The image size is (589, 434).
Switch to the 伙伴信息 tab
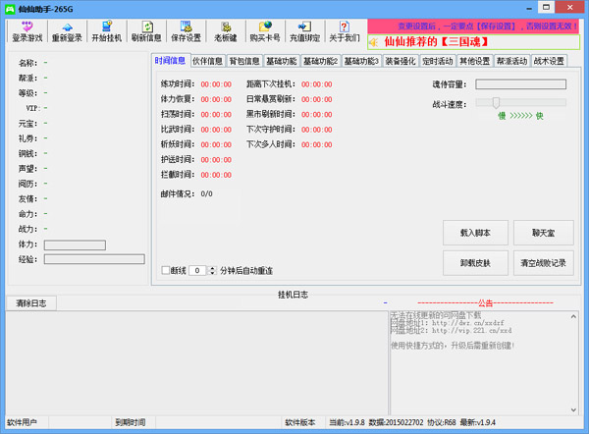click(x=207, y=61)
